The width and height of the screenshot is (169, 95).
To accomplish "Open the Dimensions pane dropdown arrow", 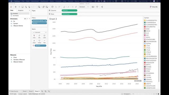I will coord(29,19).
